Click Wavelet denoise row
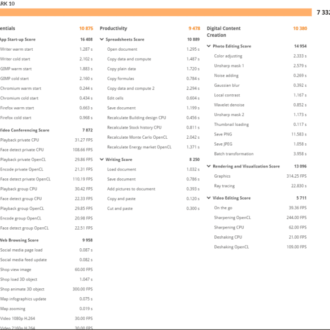 tap(261, 105)
